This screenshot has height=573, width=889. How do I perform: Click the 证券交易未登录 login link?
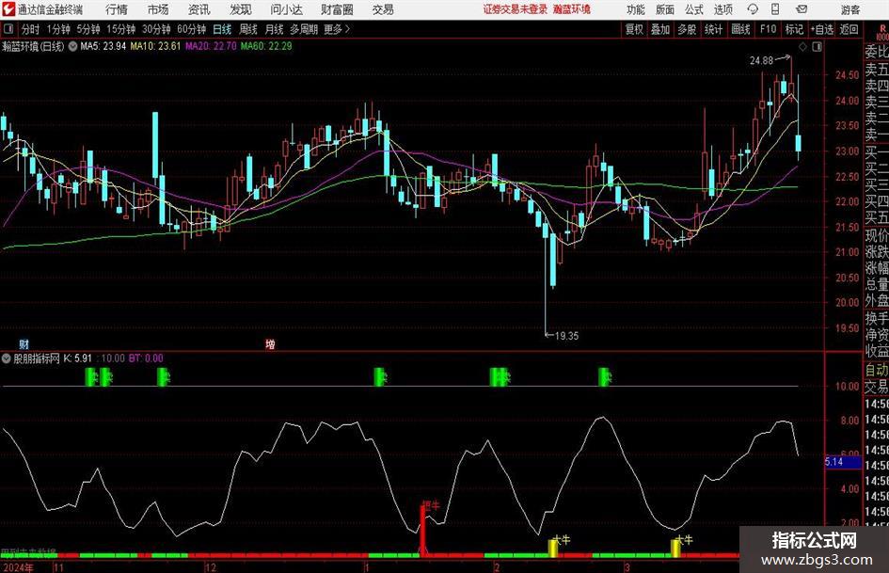515,9
